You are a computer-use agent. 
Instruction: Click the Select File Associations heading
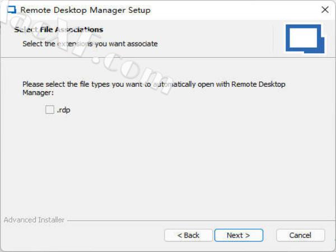pos(59,29)
